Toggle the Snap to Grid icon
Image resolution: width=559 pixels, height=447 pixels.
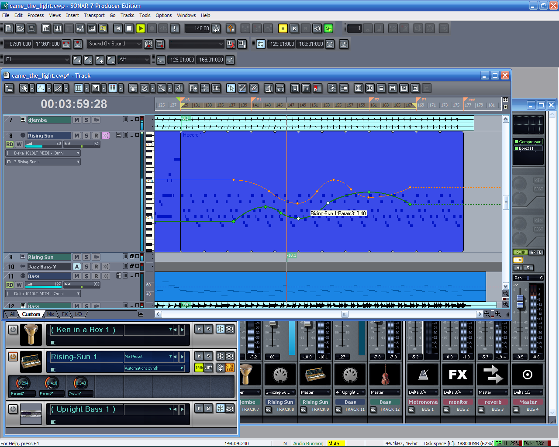point(79,88)
